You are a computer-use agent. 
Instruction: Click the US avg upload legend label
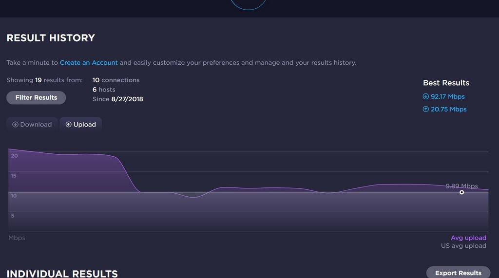pos(463,245)
